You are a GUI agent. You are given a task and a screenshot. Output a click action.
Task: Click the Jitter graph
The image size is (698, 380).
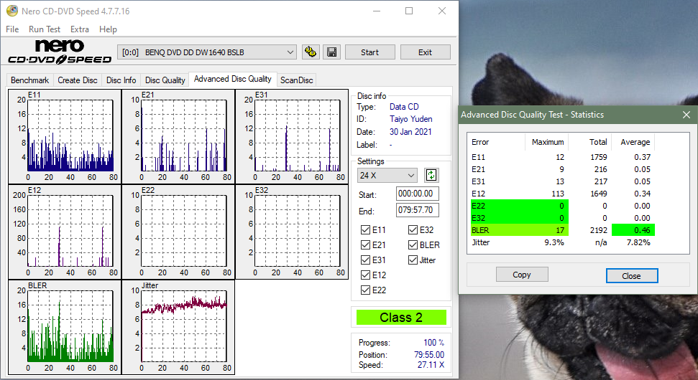point(178,327)
